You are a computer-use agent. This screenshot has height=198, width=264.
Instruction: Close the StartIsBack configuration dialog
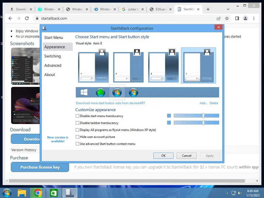coord(219,27)
